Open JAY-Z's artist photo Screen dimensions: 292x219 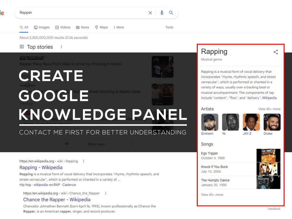251,122
